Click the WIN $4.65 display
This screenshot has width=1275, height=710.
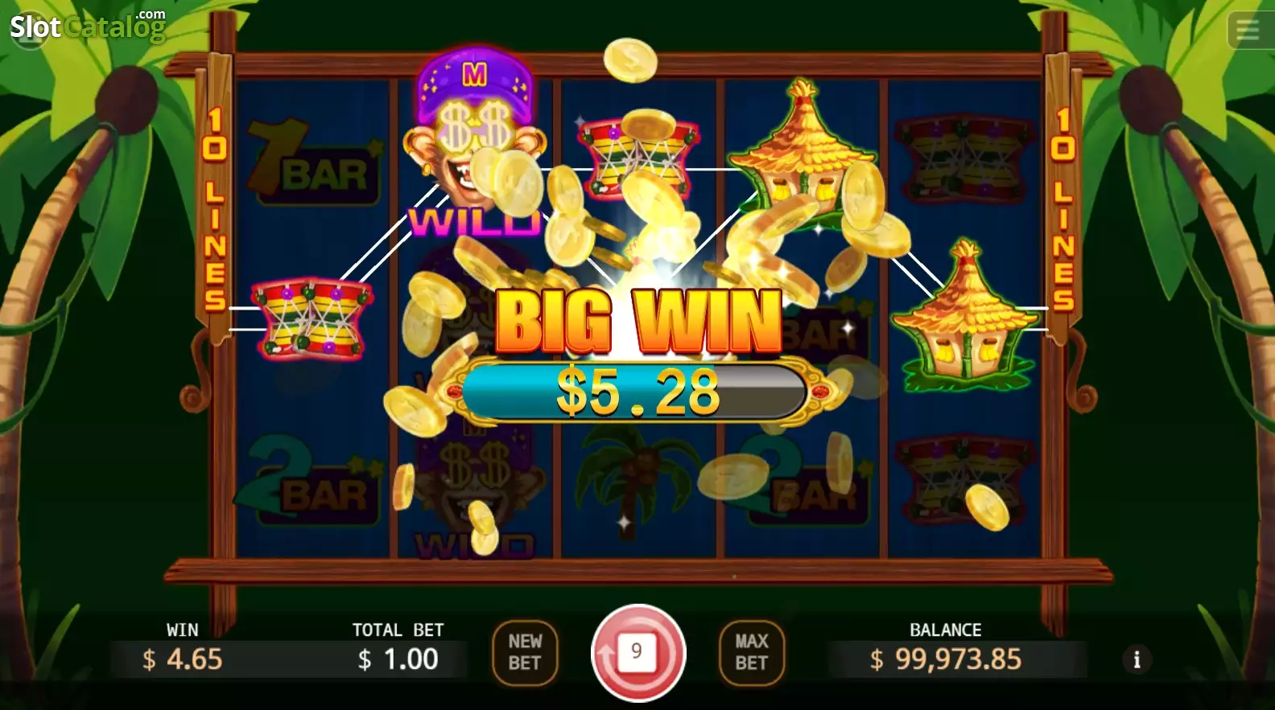coord(183,650)
